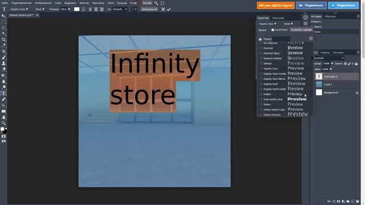
Task: Tick the checkbox beside Delius font
Action: [261, 104]
